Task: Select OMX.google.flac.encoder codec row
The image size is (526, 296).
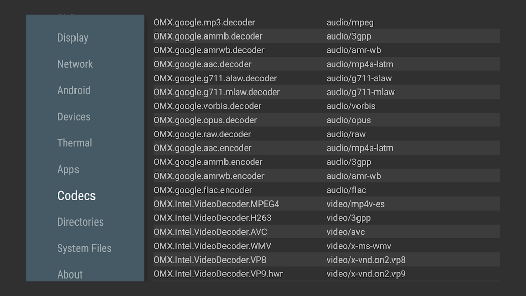Action: click(x=202, y=190)
